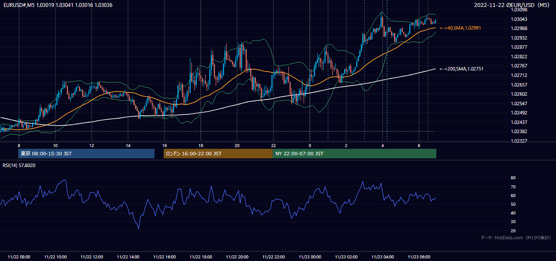Click RSI scale value 80

(x=513, y=178)
